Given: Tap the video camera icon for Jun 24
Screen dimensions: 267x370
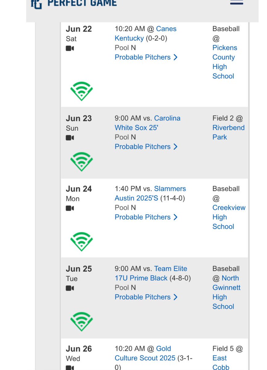Looking at the screenshot, I should pos(70,208).
